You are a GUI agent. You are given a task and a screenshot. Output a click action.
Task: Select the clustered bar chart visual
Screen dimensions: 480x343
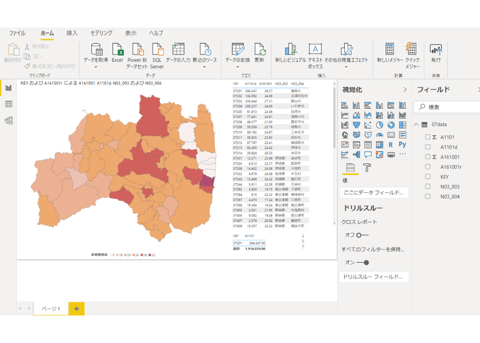[368, 105]
